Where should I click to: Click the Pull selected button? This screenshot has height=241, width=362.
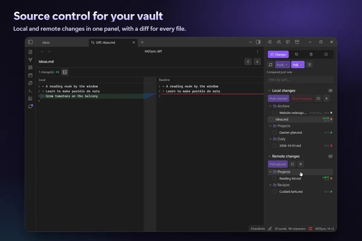[x=278, y=164]
